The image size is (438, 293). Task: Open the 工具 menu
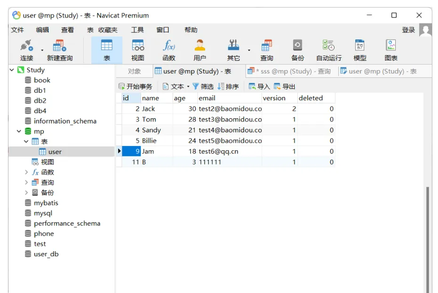tap(137, 30)
